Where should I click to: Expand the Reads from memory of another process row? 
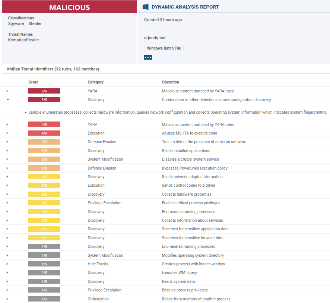[7, 299]
